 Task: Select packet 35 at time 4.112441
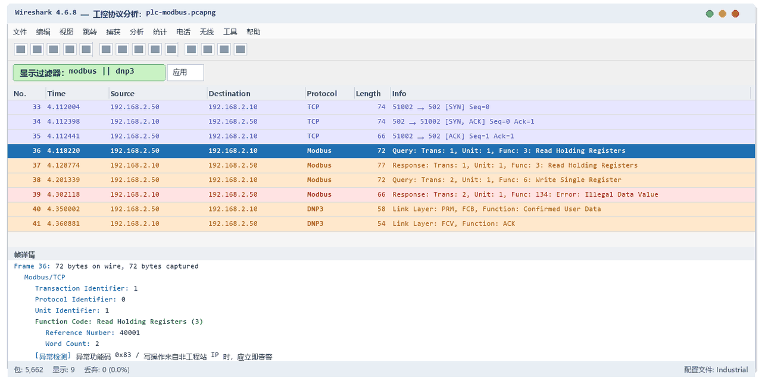381,136
